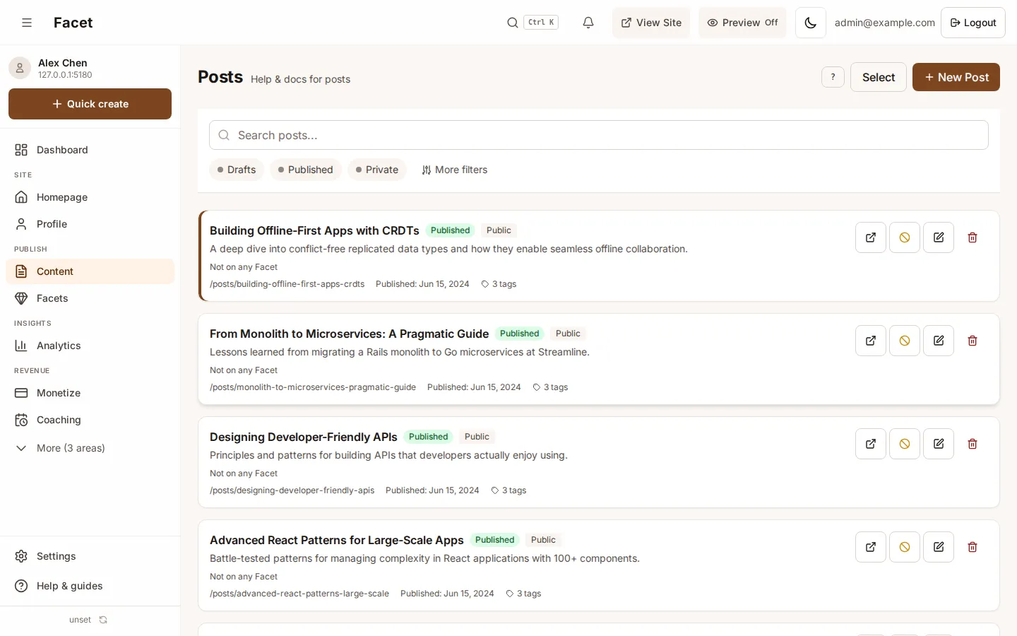Delete the Building Offline-First Apps post
The height and width of the screenshot is (636, 1017).
[x=973, y=237]
